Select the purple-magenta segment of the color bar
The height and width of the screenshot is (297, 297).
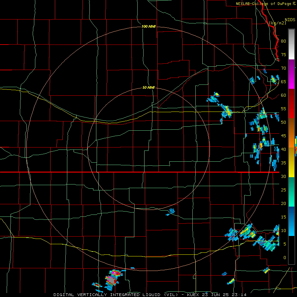click(x=291, y=74)
